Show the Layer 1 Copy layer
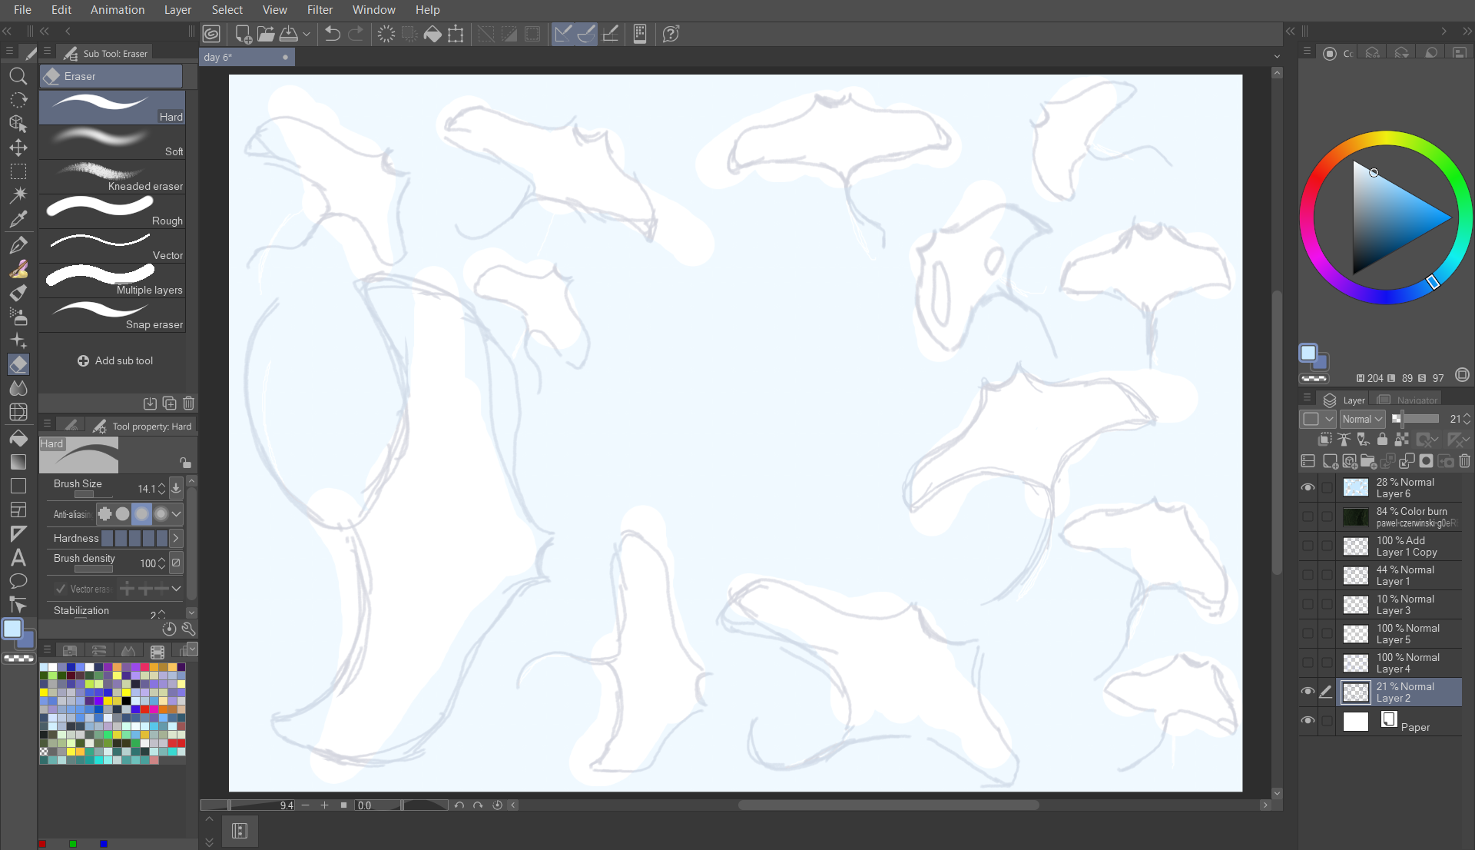Screen dimensions: 1475x850 click(x=1308, y=546)
